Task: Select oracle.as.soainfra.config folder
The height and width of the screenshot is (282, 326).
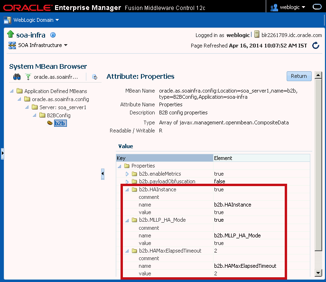Action: point(60,99)
